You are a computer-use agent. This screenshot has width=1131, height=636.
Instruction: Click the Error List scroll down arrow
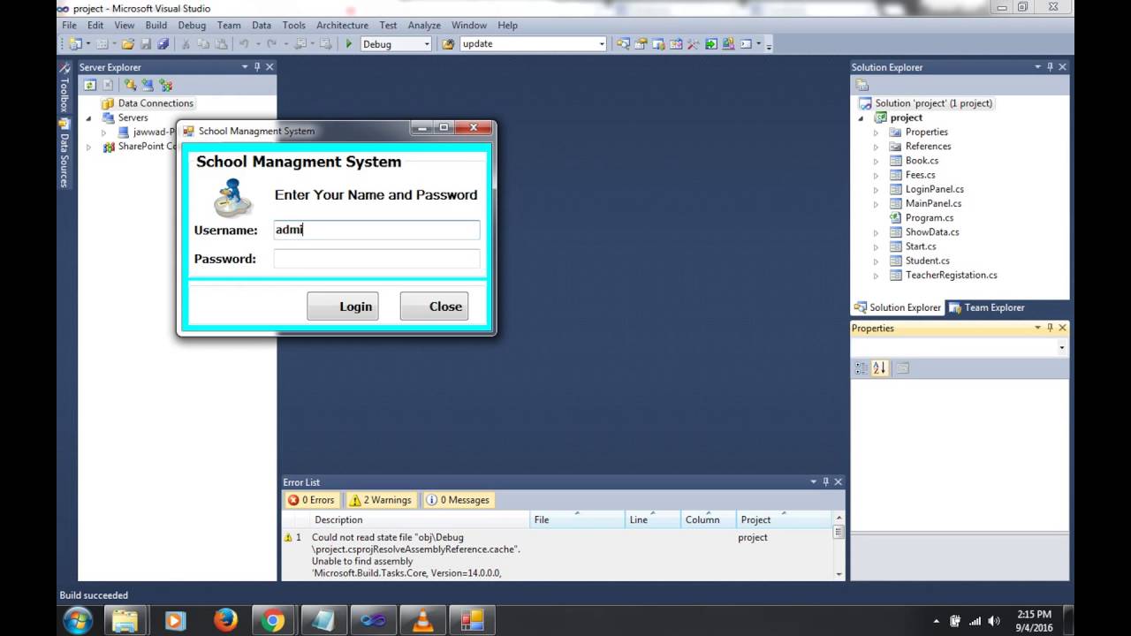[x=839, y=574]
